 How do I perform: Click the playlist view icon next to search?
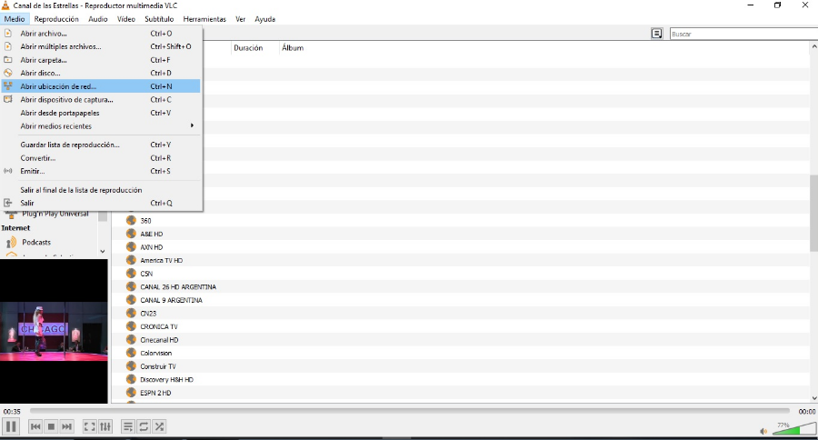coord(656,34)
